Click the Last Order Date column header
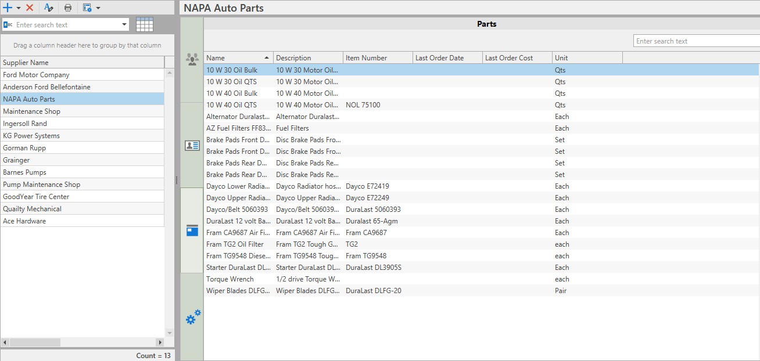The height and width of the screenshot is (361, 760). (447, 57)
